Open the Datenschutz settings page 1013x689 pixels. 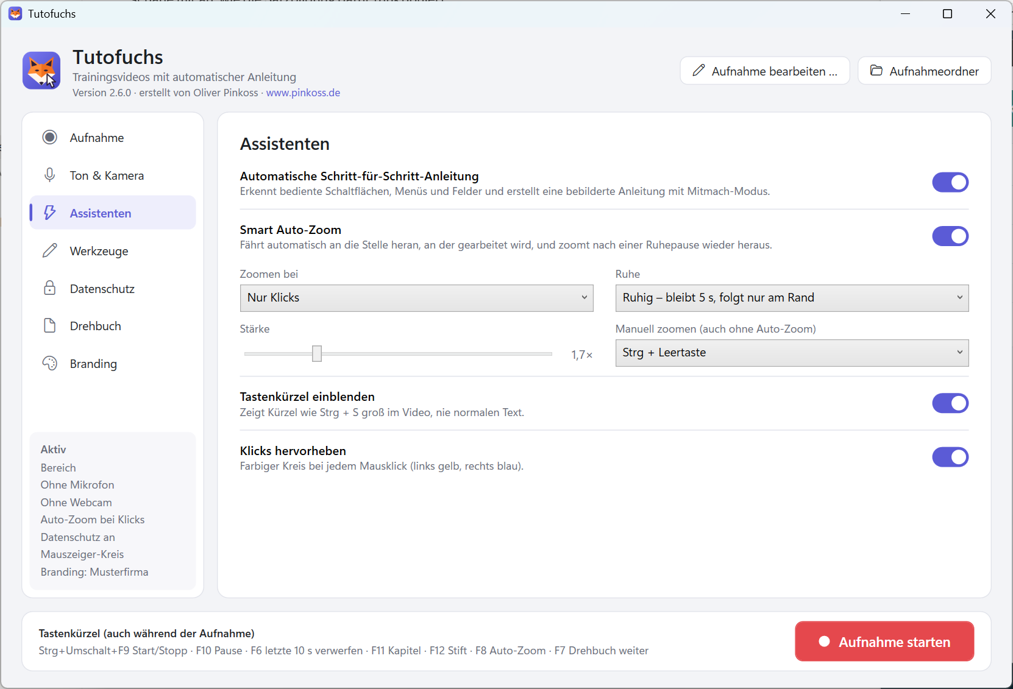(x=113, y=289)
